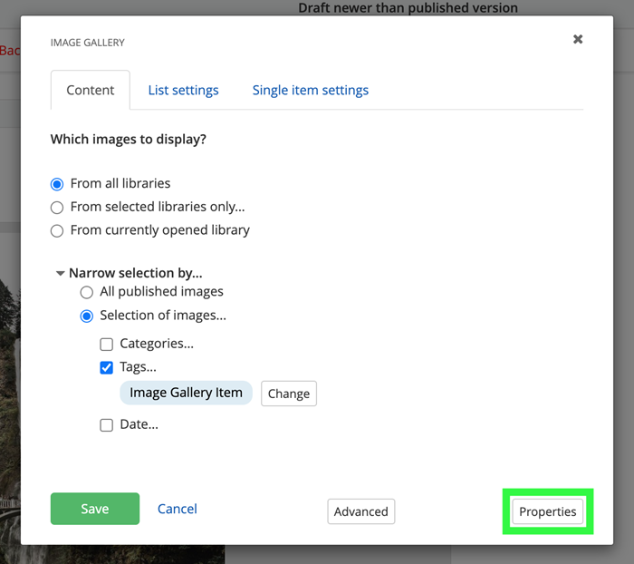Select From selected libraries only option
634x564 pixels.
pos(57,208)
